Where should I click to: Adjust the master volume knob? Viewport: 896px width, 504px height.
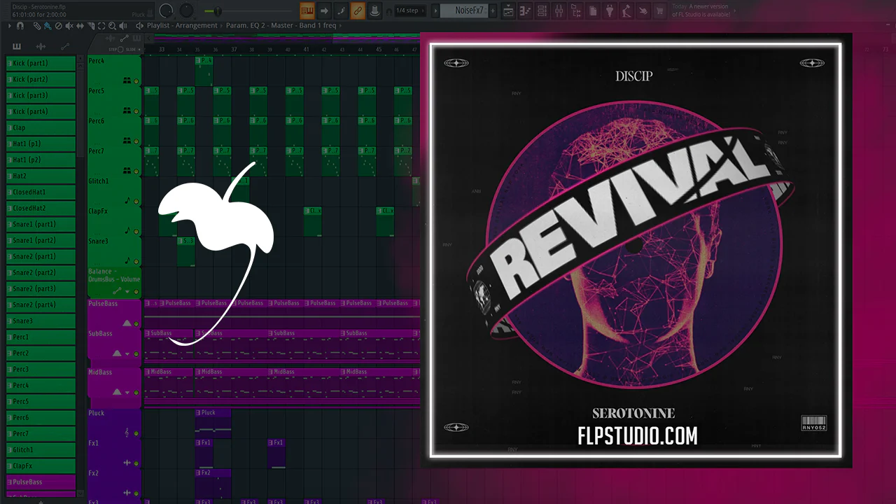point(167,10)
